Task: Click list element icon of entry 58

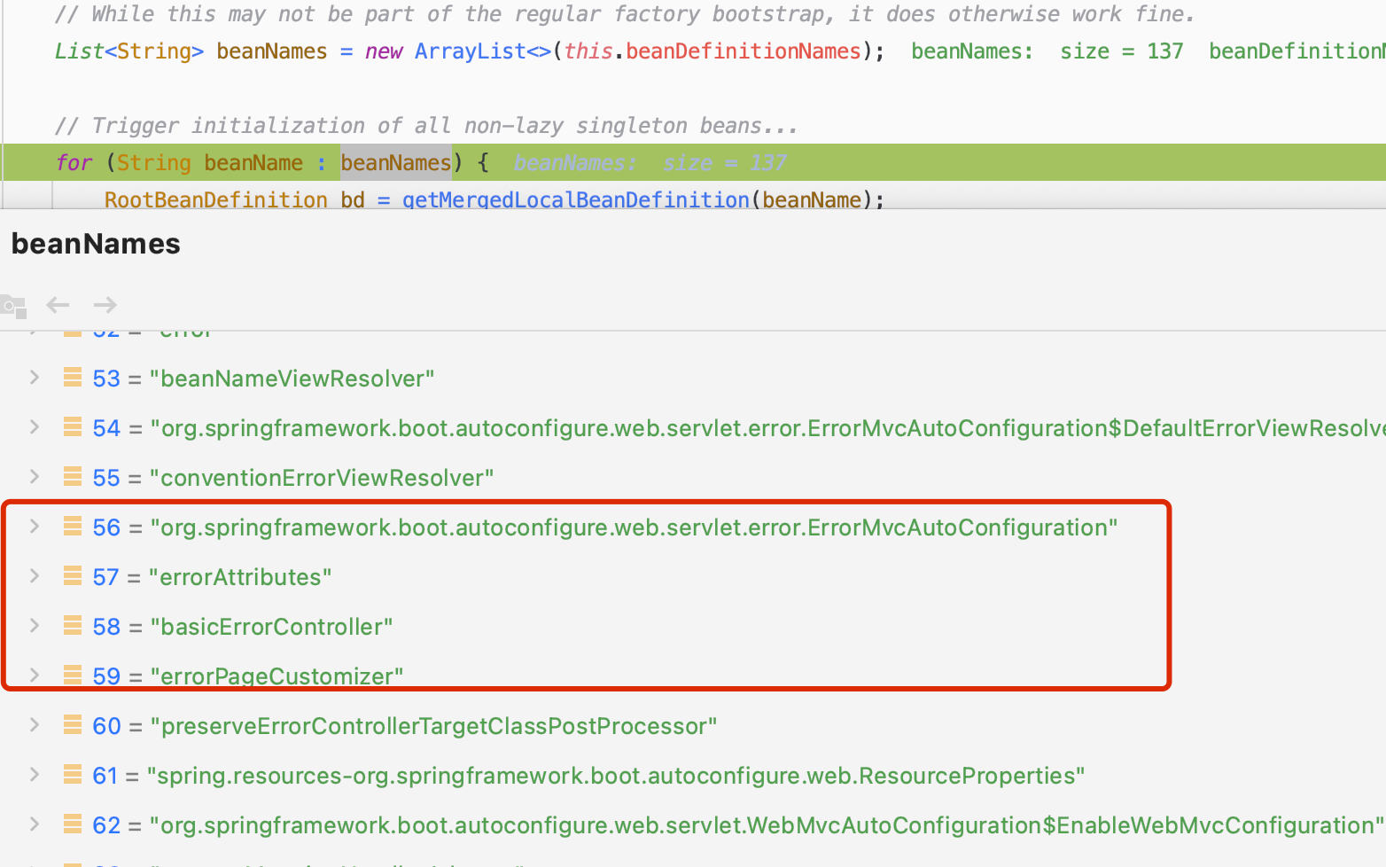Action: [73, 626]
